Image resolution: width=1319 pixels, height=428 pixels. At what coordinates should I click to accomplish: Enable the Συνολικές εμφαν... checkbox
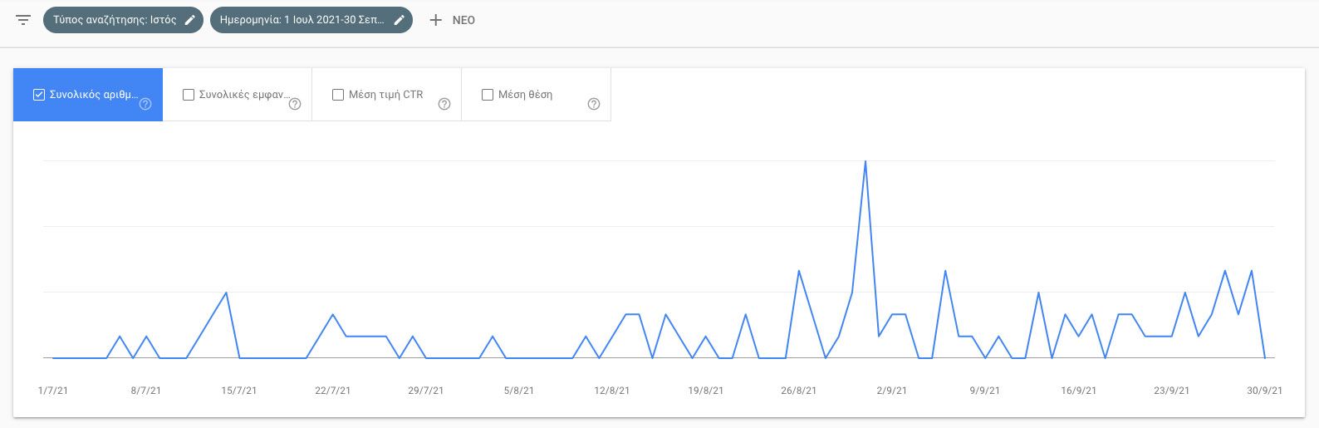pos(188,95)
